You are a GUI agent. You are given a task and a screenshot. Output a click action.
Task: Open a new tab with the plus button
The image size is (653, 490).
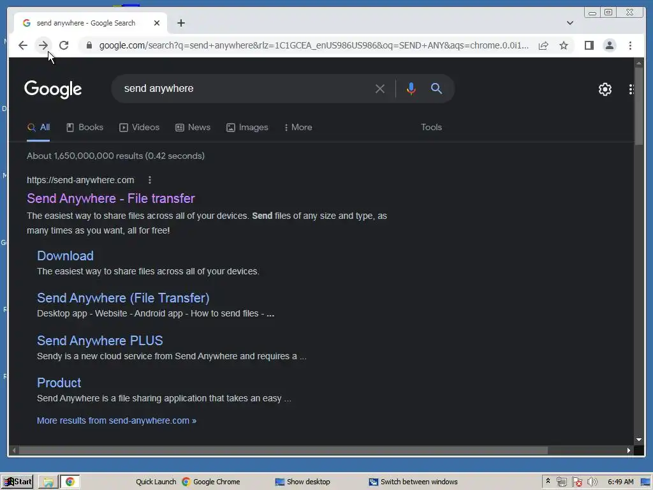(x=180, y=23)
